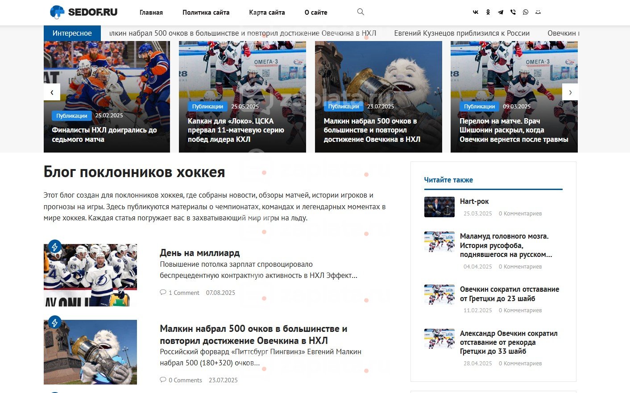Click «0 Комментариев» dated 11.02.2025
The image size is (630, 393).
pyautogui.click(x=520, y=310)
